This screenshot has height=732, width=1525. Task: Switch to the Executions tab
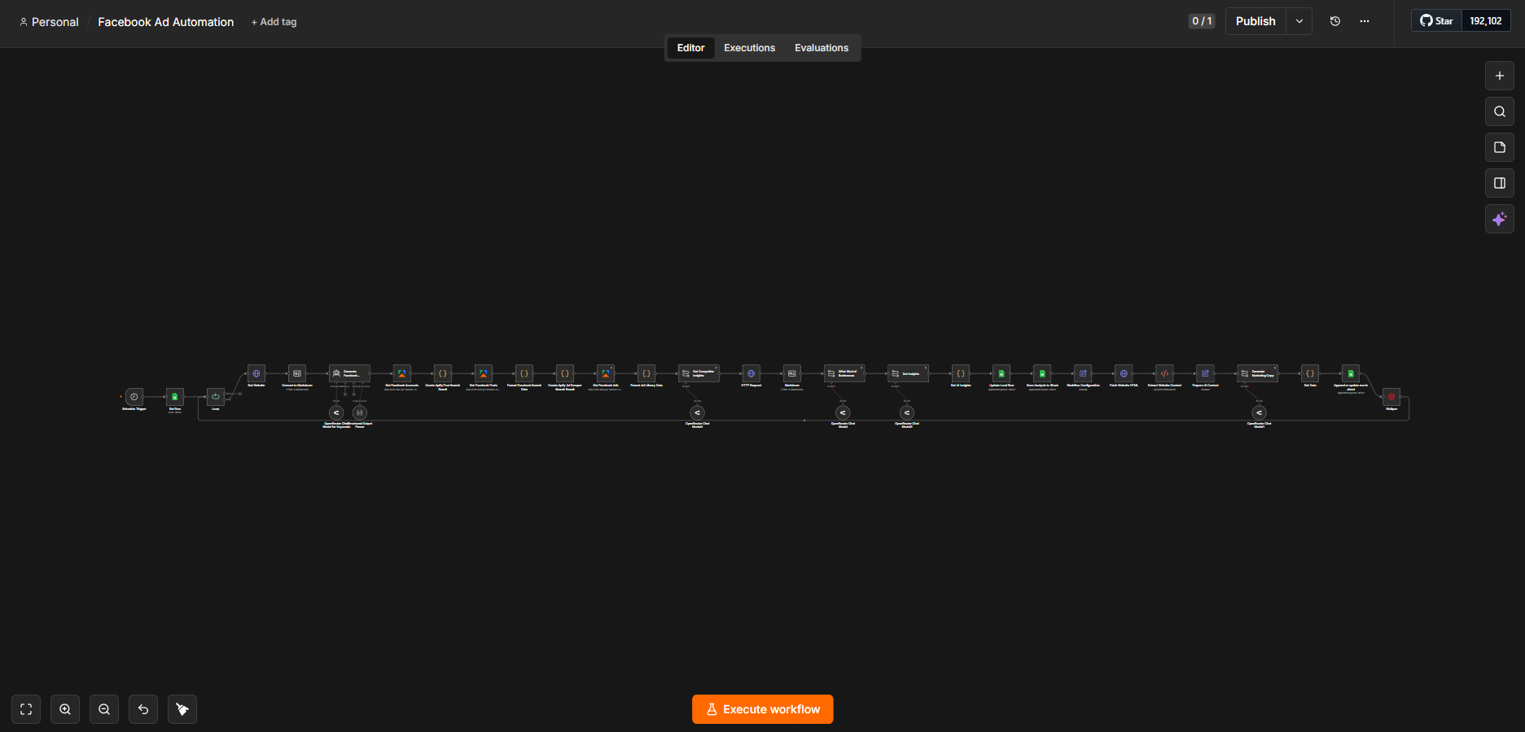coord(749,48)
